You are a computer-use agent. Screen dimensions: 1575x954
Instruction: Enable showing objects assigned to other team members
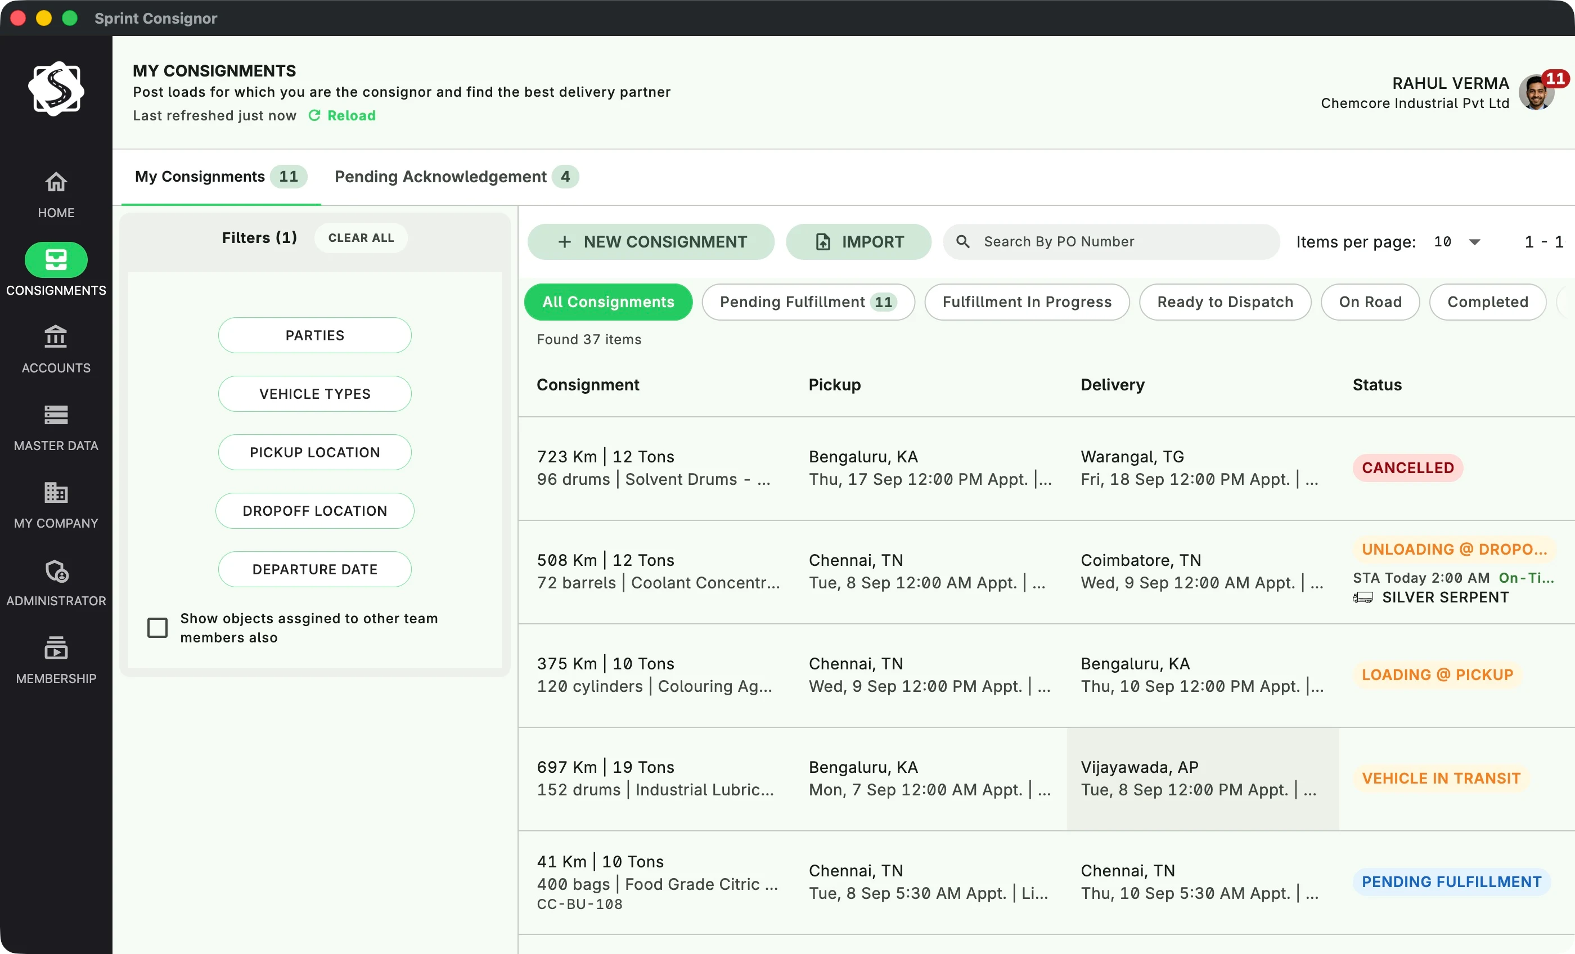tap(157, 628)
